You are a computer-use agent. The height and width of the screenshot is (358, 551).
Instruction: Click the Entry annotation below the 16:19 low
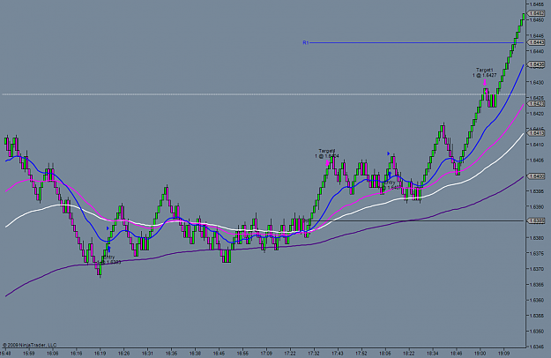click(x=108, y=259)
